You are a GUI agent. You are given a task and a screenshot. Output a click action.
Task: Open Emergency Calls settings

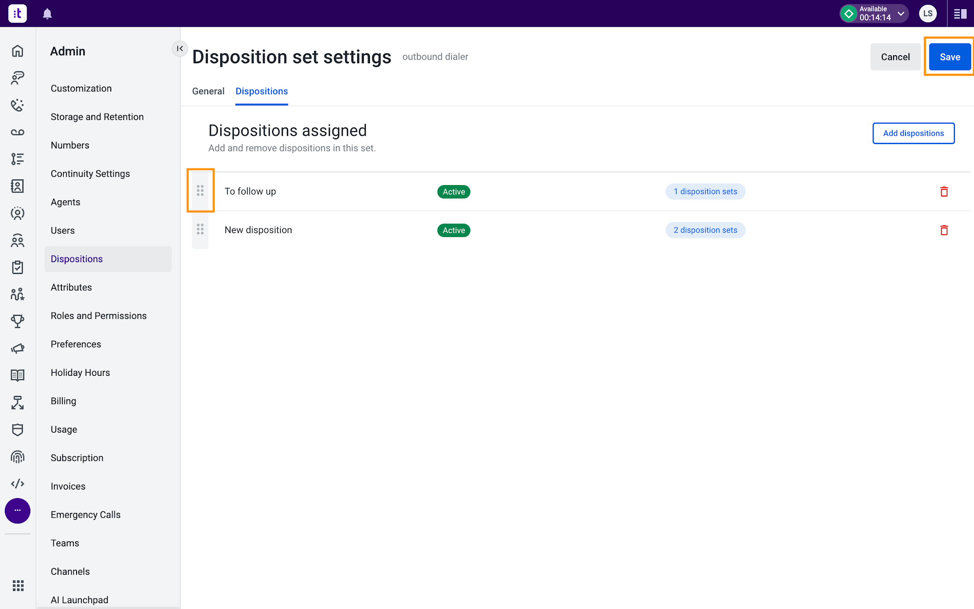tap(86, 515)
